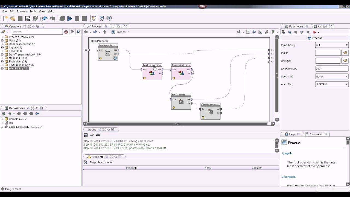Close the Problems panel tab

point(107,157)
